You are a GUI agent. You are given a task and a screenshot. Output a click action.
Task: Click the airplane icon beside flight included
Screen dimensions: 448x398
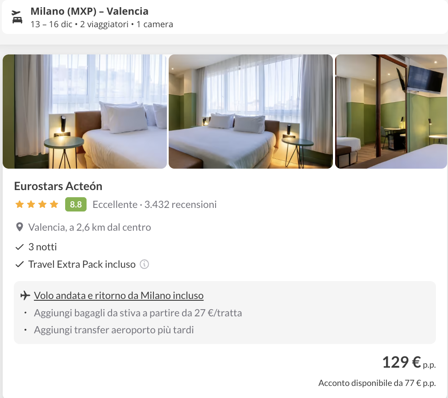(x=25, y=295)
